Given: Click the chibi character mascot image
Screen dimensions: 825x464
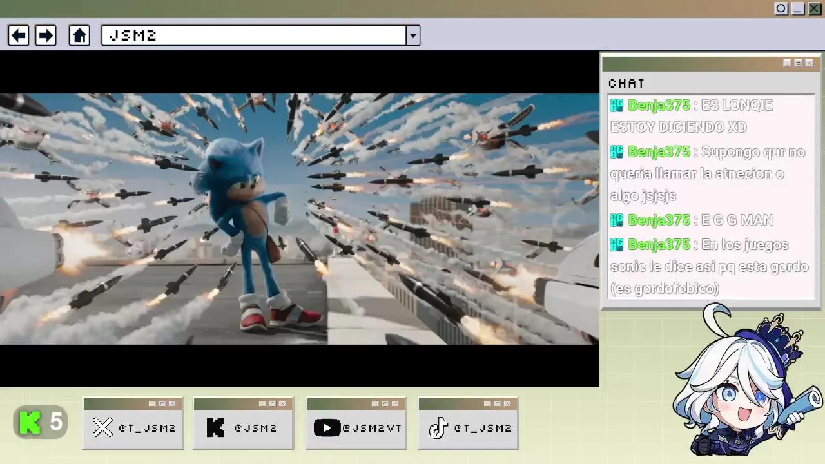Looking at the screenshot, I should (748, 380).
